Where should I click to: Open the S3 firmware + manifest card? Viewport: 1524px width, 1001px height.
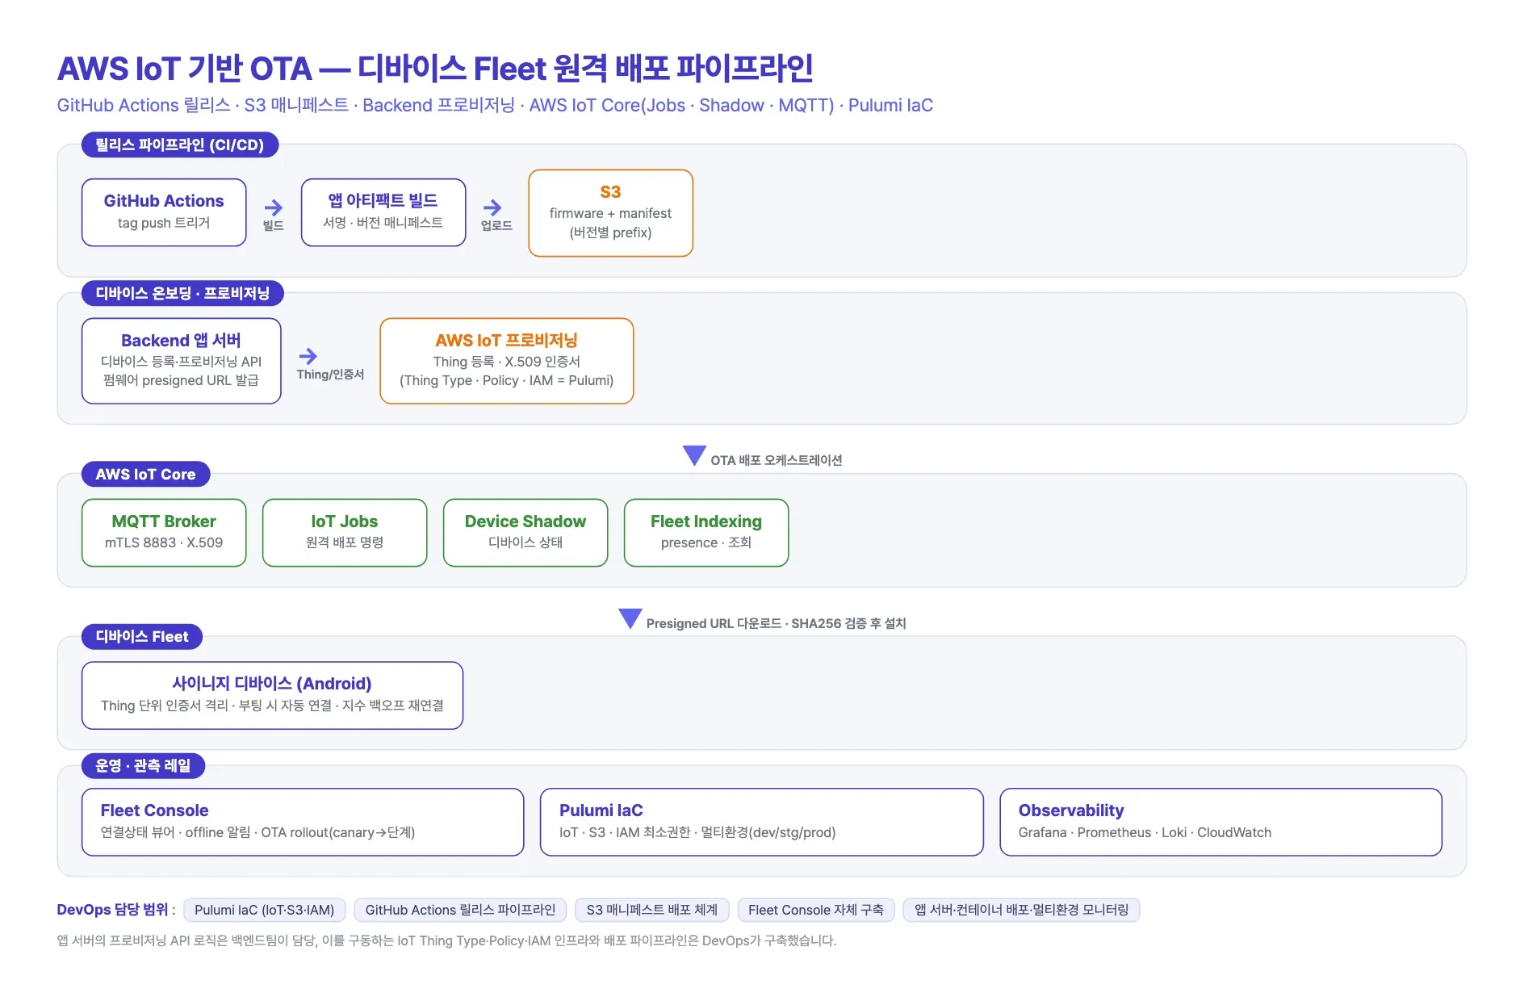pos(611,213)
